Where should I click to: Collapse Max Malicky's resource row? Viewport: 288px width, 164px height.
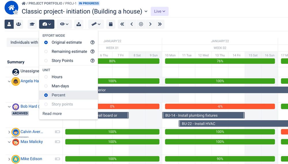click(9, 142)
